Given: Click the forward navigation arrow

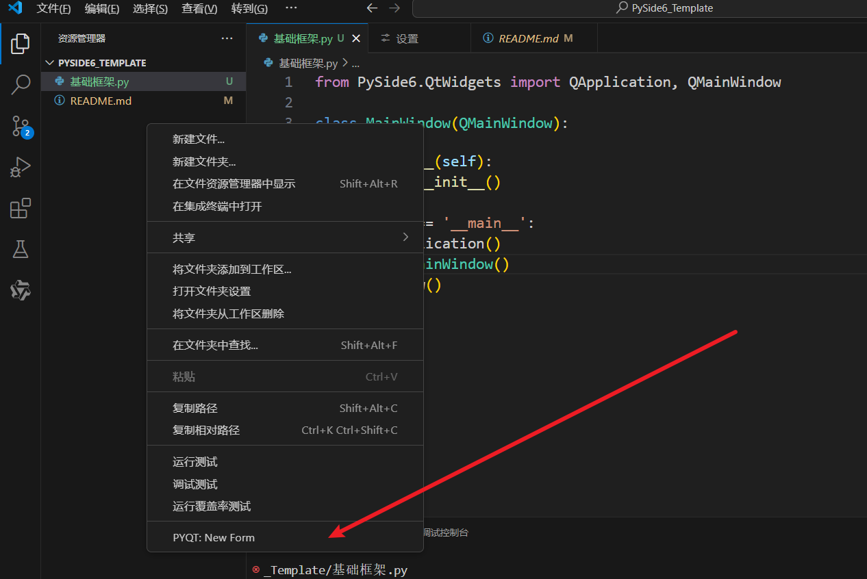Looking at the screenshot, I should click(x=394, y=8).
